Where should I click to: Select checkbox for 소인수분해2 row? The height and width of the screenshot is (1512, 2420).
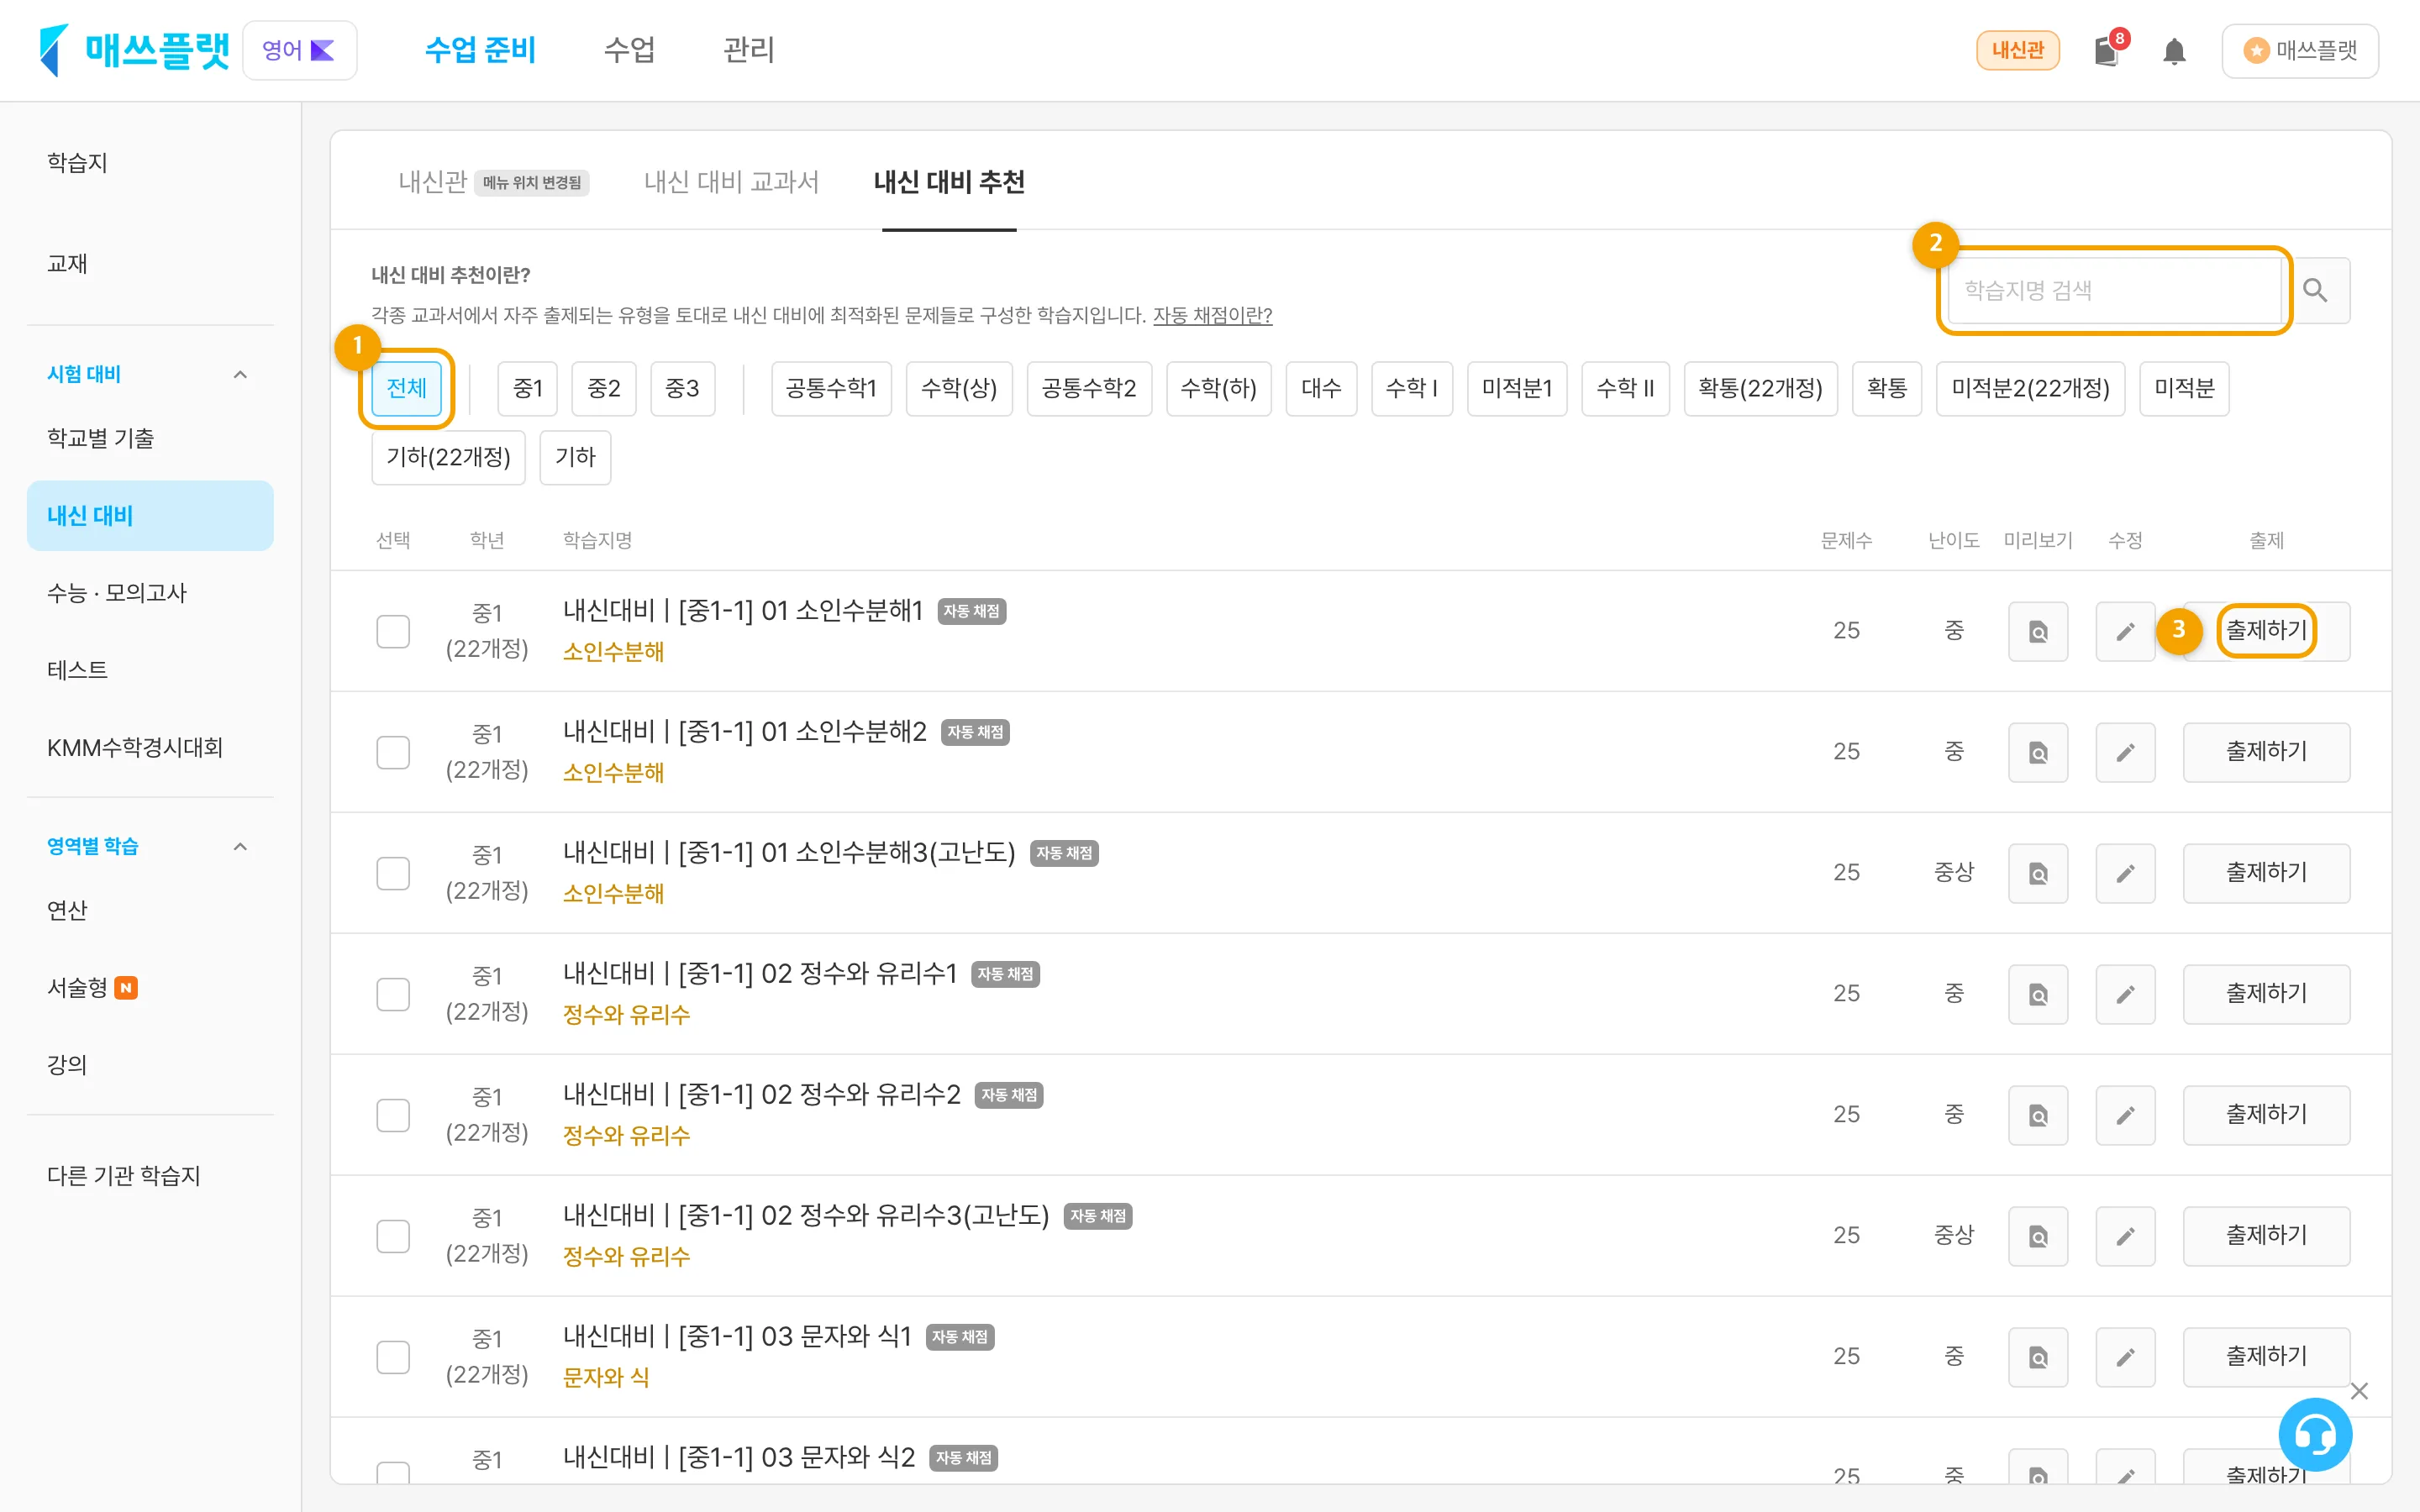pos(393,752)
